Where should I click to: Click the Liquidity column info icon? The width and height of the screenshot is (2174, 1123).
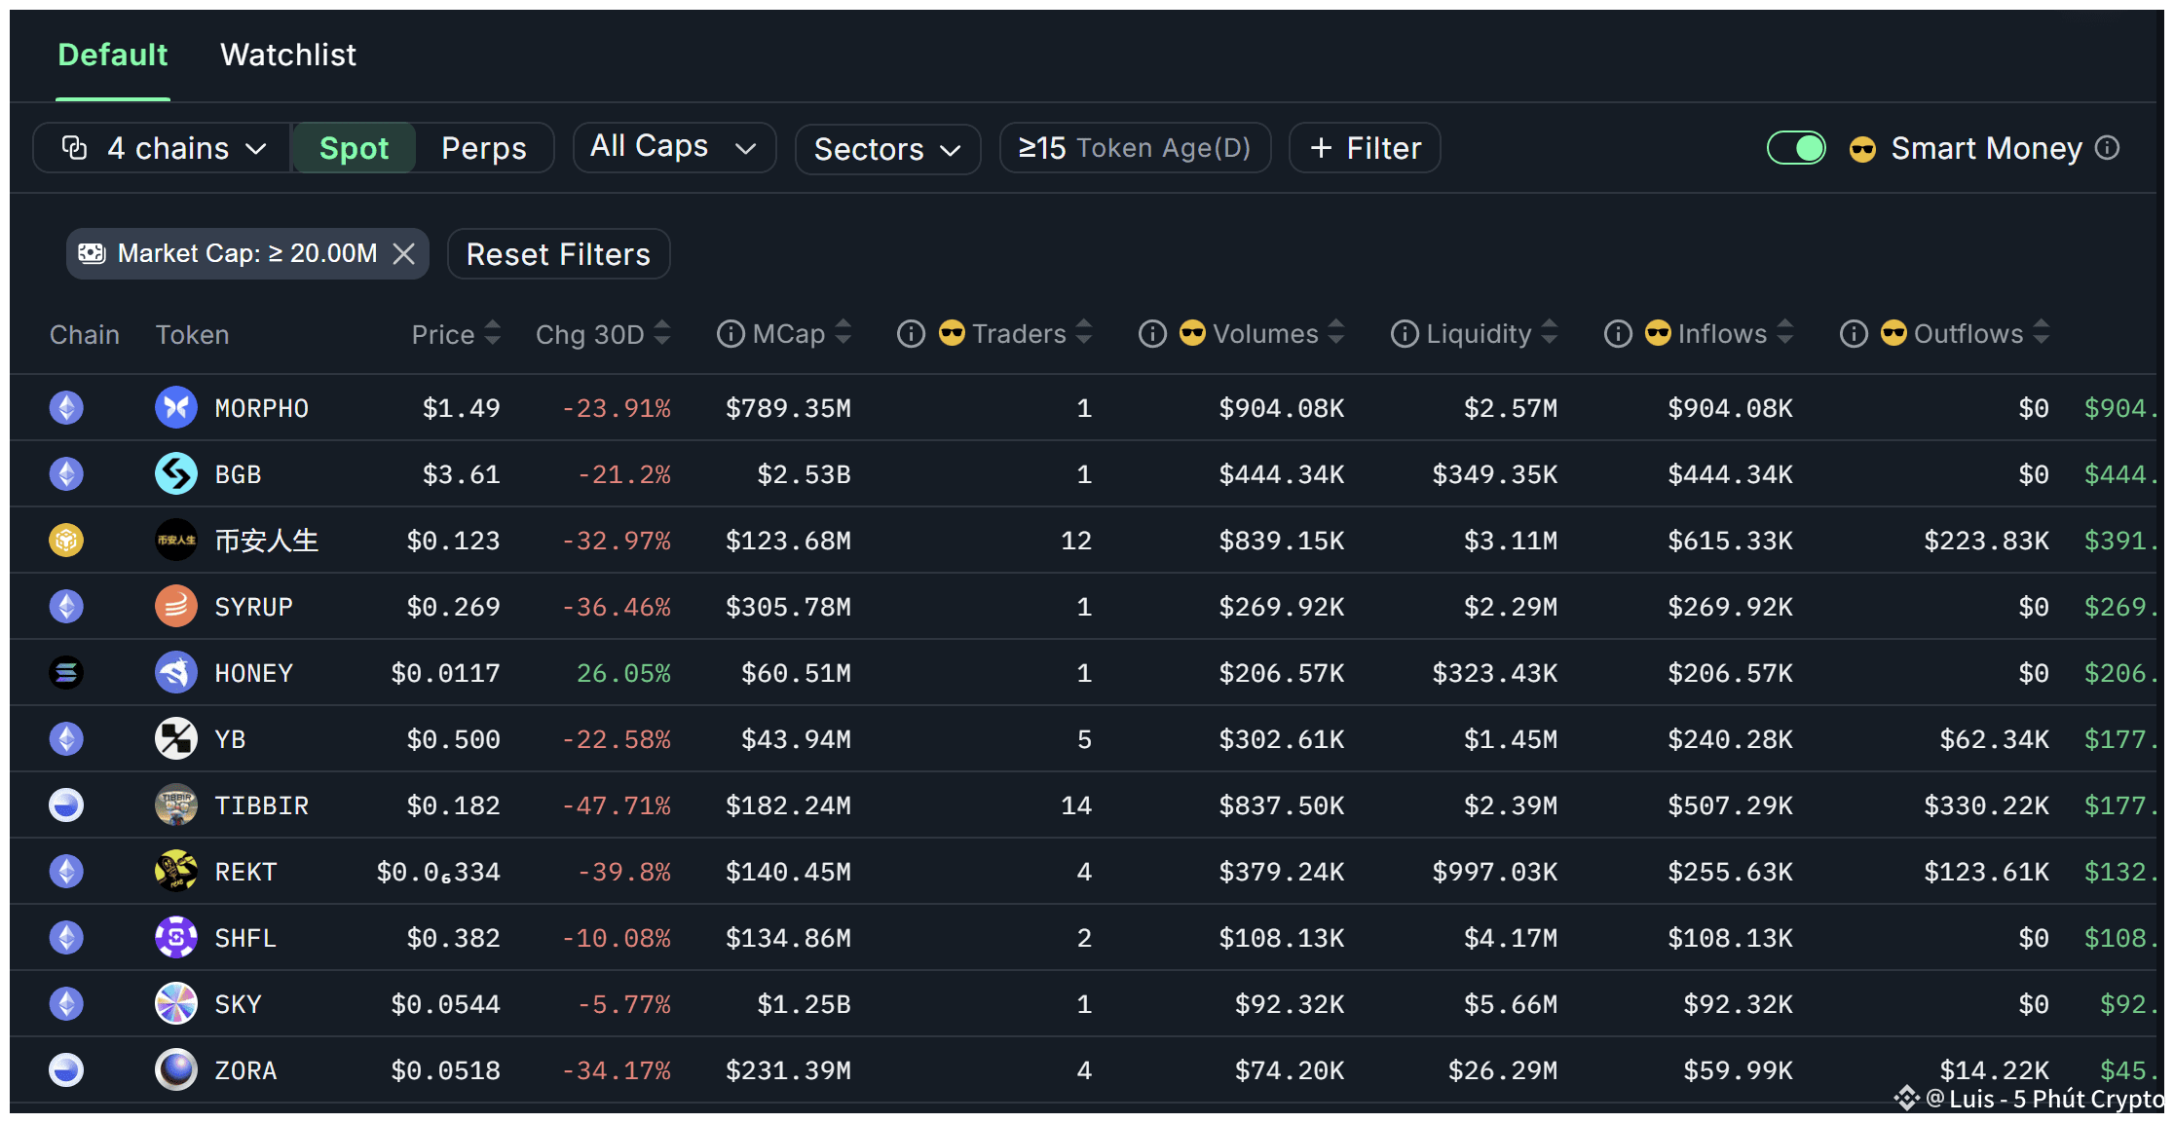1404,334
